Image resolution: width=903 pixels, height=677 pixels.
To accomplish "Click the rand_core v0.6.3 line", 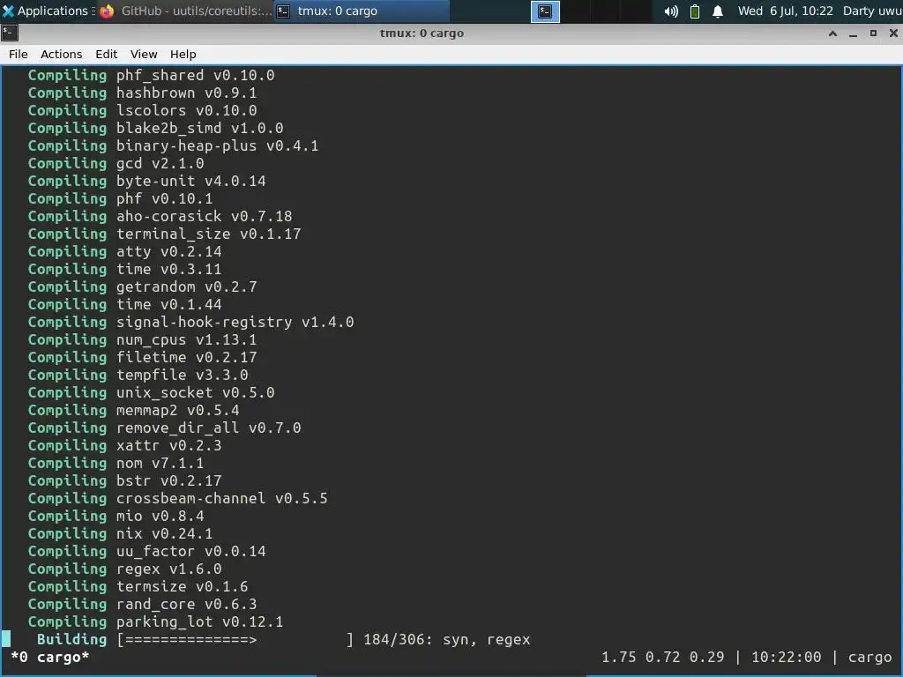I will [142, 604].
